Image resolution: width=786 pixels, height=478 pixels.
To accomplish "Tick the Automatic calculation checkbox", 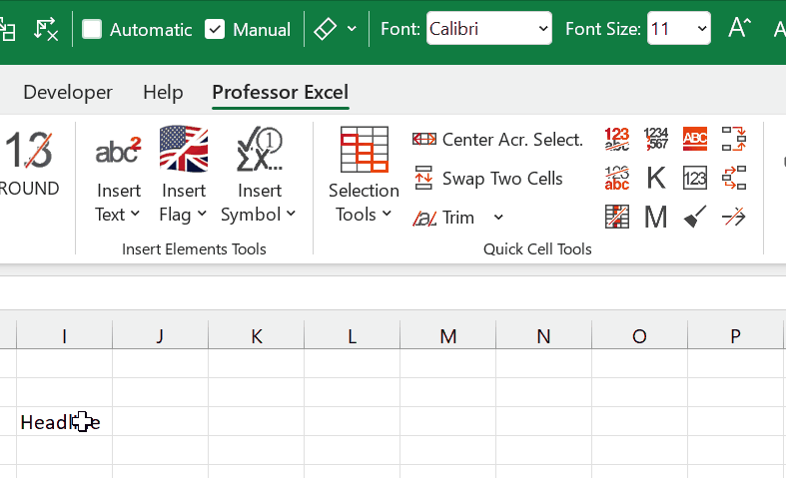I will click(x=92, y=29).
